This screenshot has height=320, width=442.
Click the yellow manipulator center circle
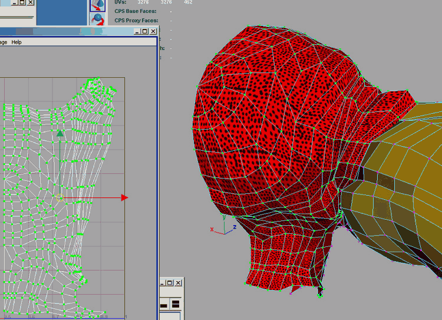[60, 197]
